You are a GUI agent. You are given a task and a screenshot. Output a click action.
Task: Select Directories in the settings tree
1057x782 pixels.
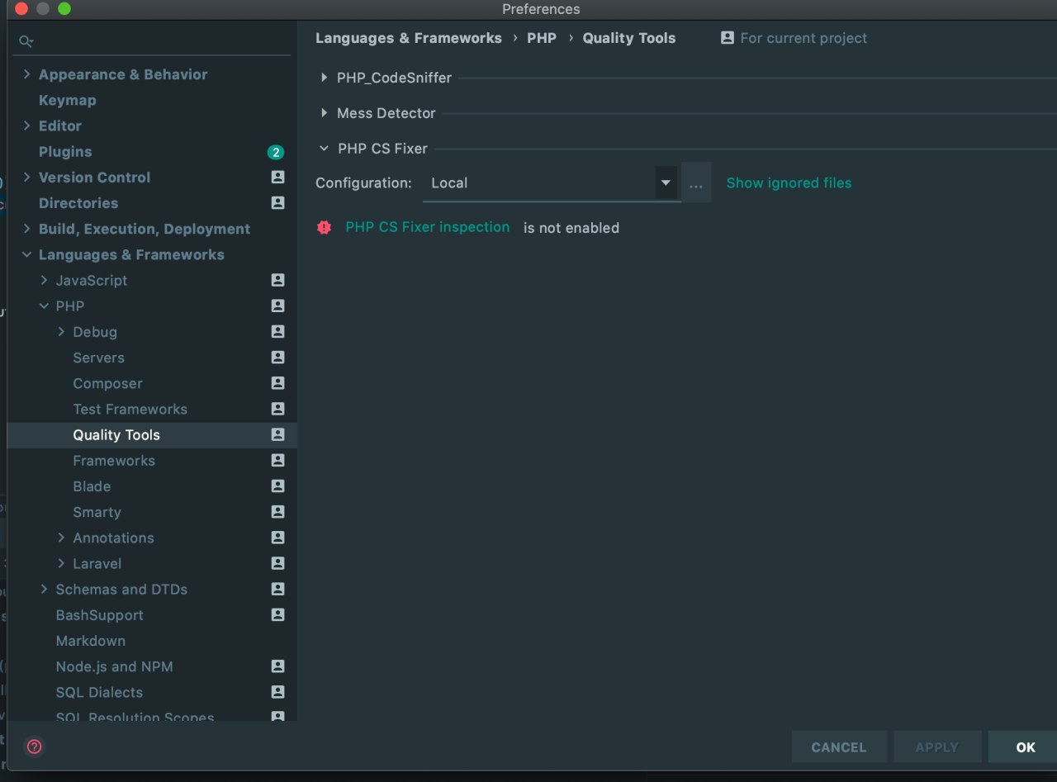[78, 203]
